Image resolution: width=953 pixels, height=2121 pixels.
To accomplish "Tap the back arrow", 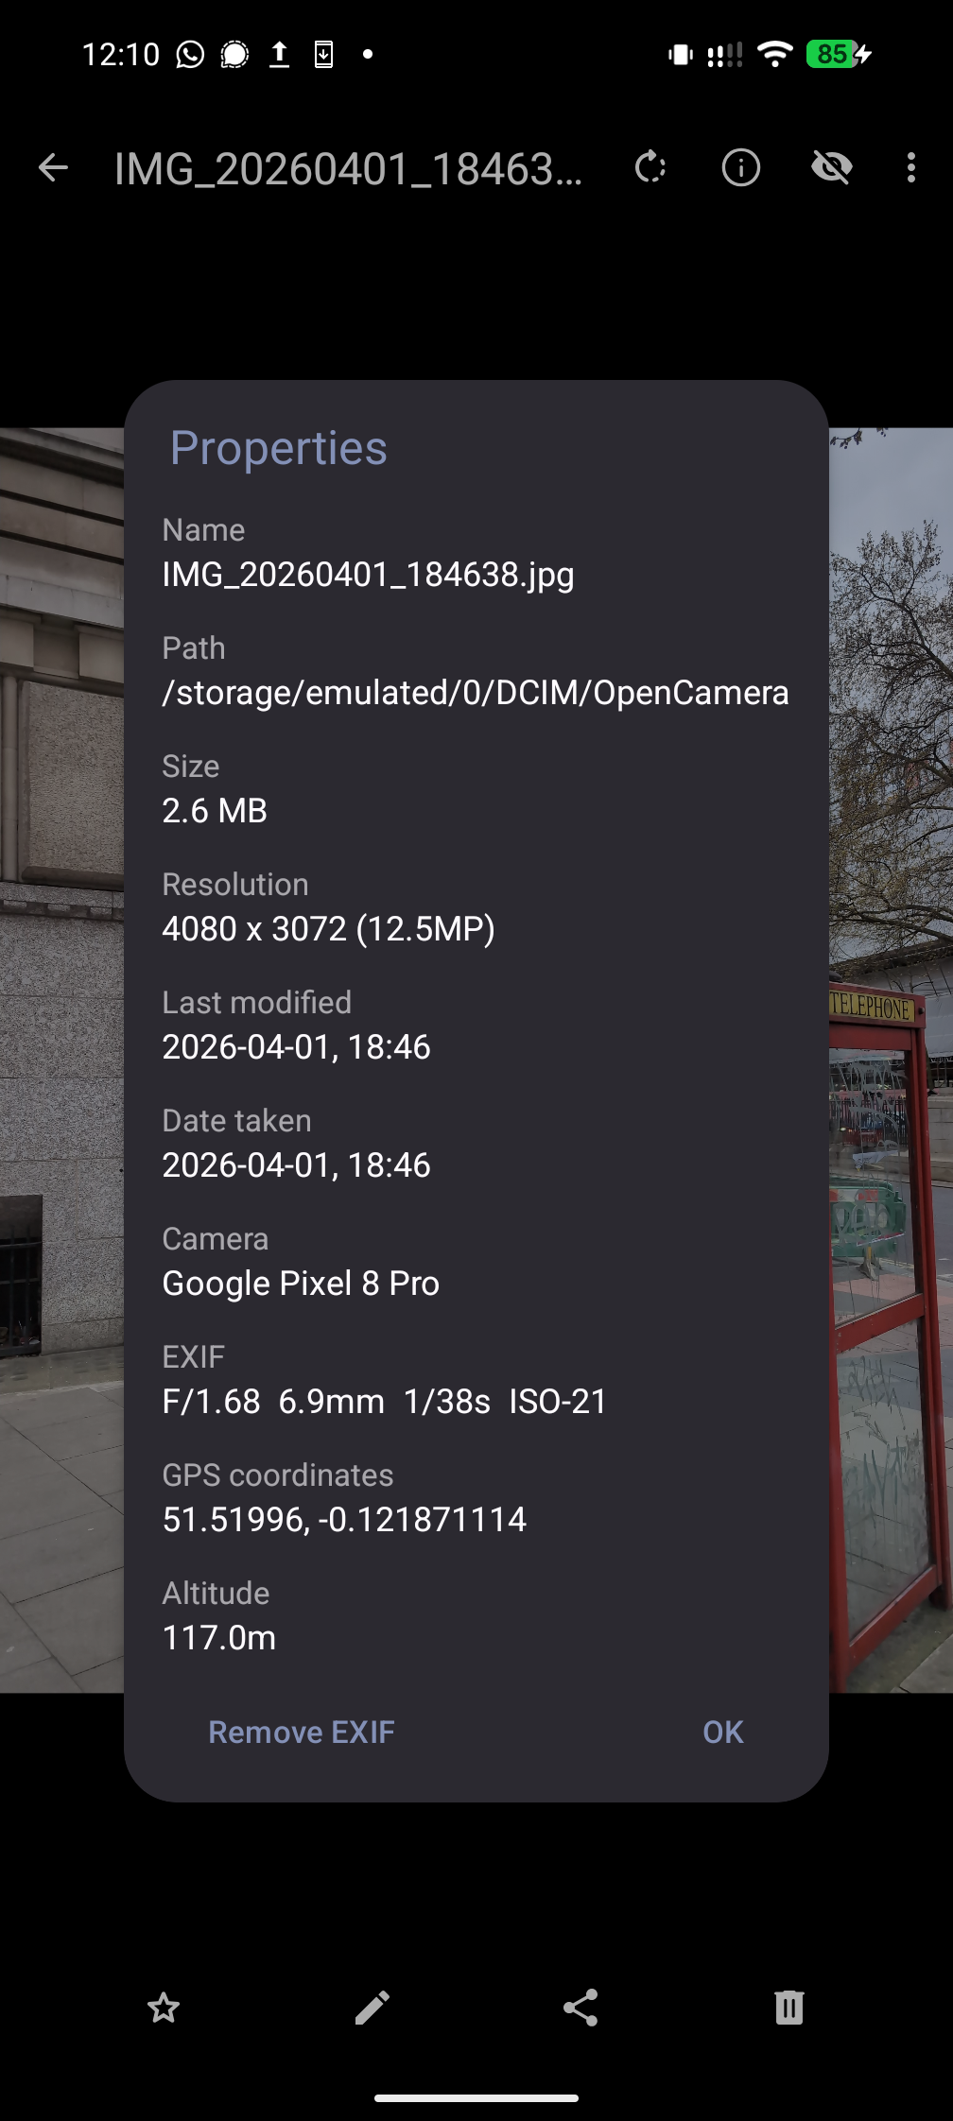I will tap(53, 168).
